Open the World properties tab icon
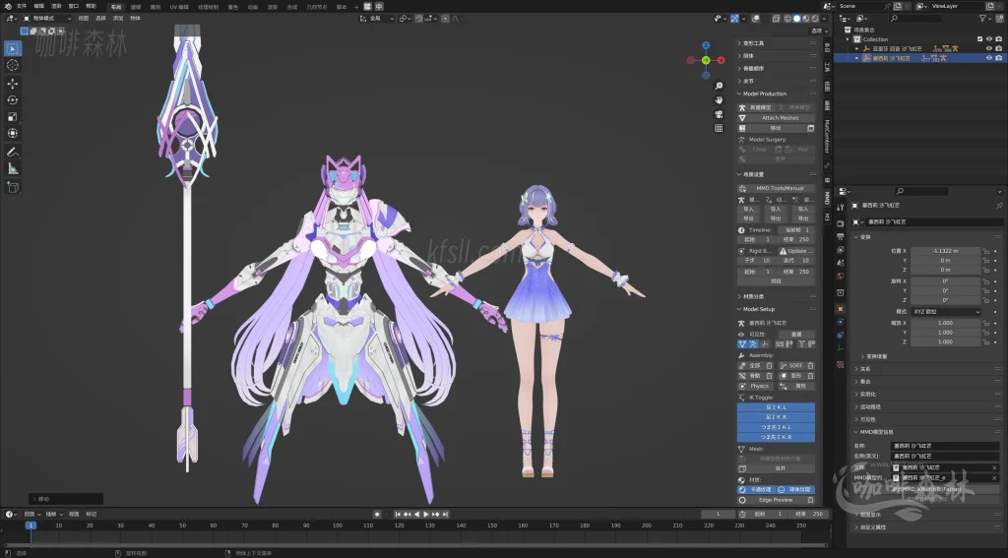The image size is (1008, 558). [x=841, y=276]
